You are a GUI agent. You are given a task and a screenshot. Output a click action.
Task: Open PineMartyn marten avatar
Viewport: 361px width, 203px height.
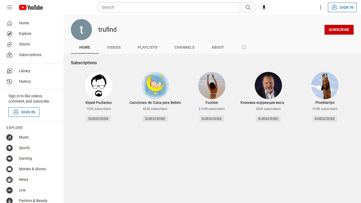[x=325, y=86]
